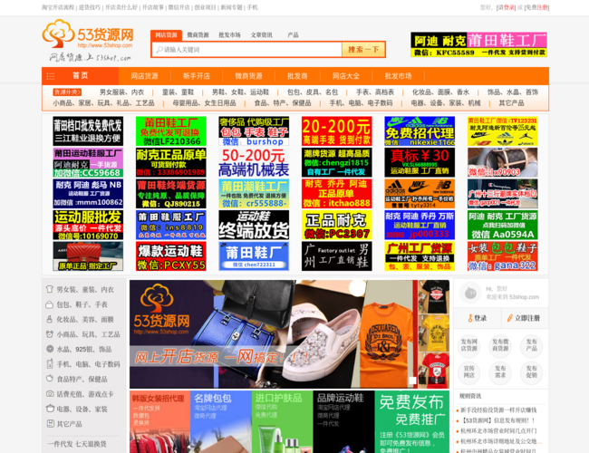Click the 注册 link in top right header
The height and width of the screenshot is (453, 589).
pos(542,7)
